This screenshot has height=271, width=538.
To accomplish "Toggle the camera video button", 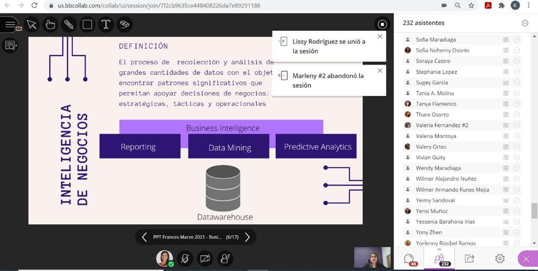I will point(205,258).
